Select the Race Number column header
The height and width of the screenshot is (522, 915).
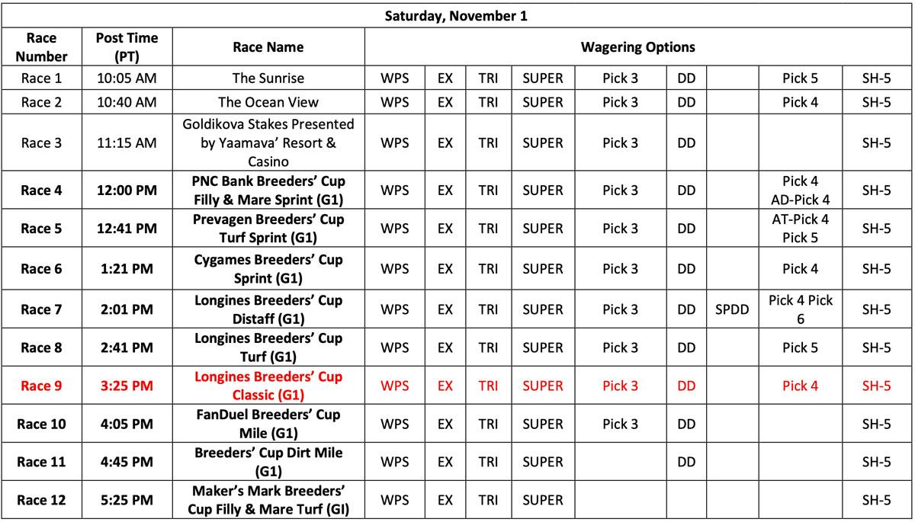(41, 47)
